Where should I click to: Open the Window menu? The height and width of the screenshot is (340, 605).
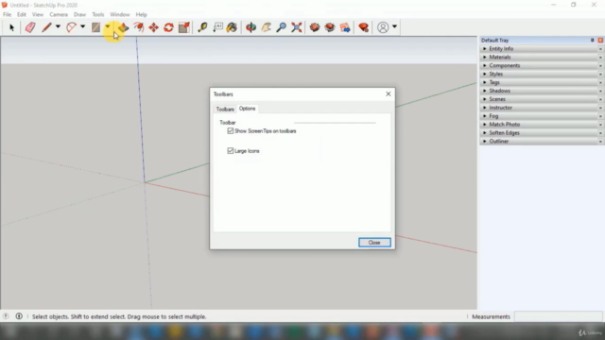(120, 15)
